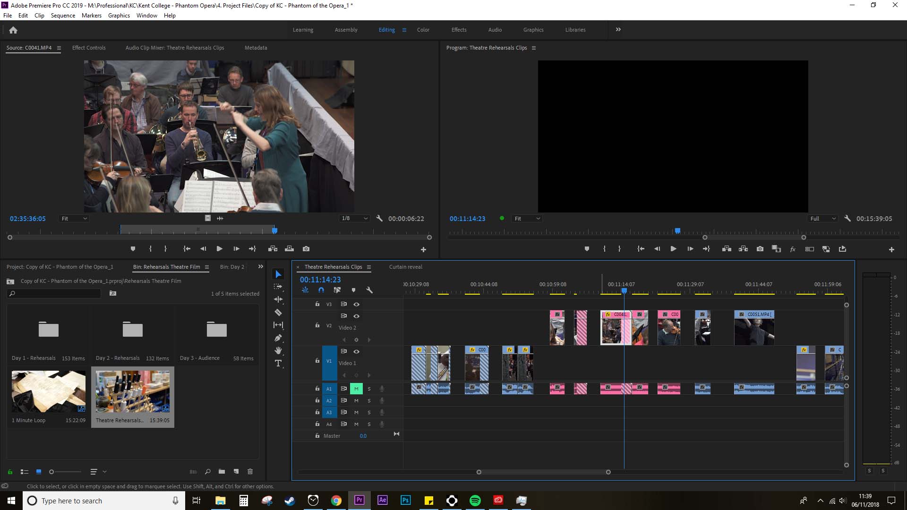Select the Curtain reveal tab
The image size is (907, 510).
[x=405, y=266]
